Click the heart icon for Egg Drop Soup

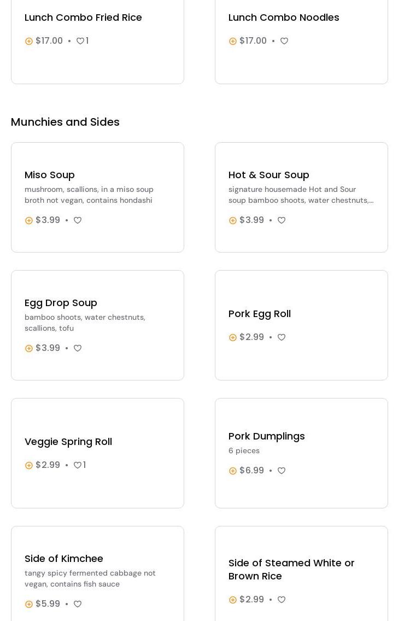[78, 348]
